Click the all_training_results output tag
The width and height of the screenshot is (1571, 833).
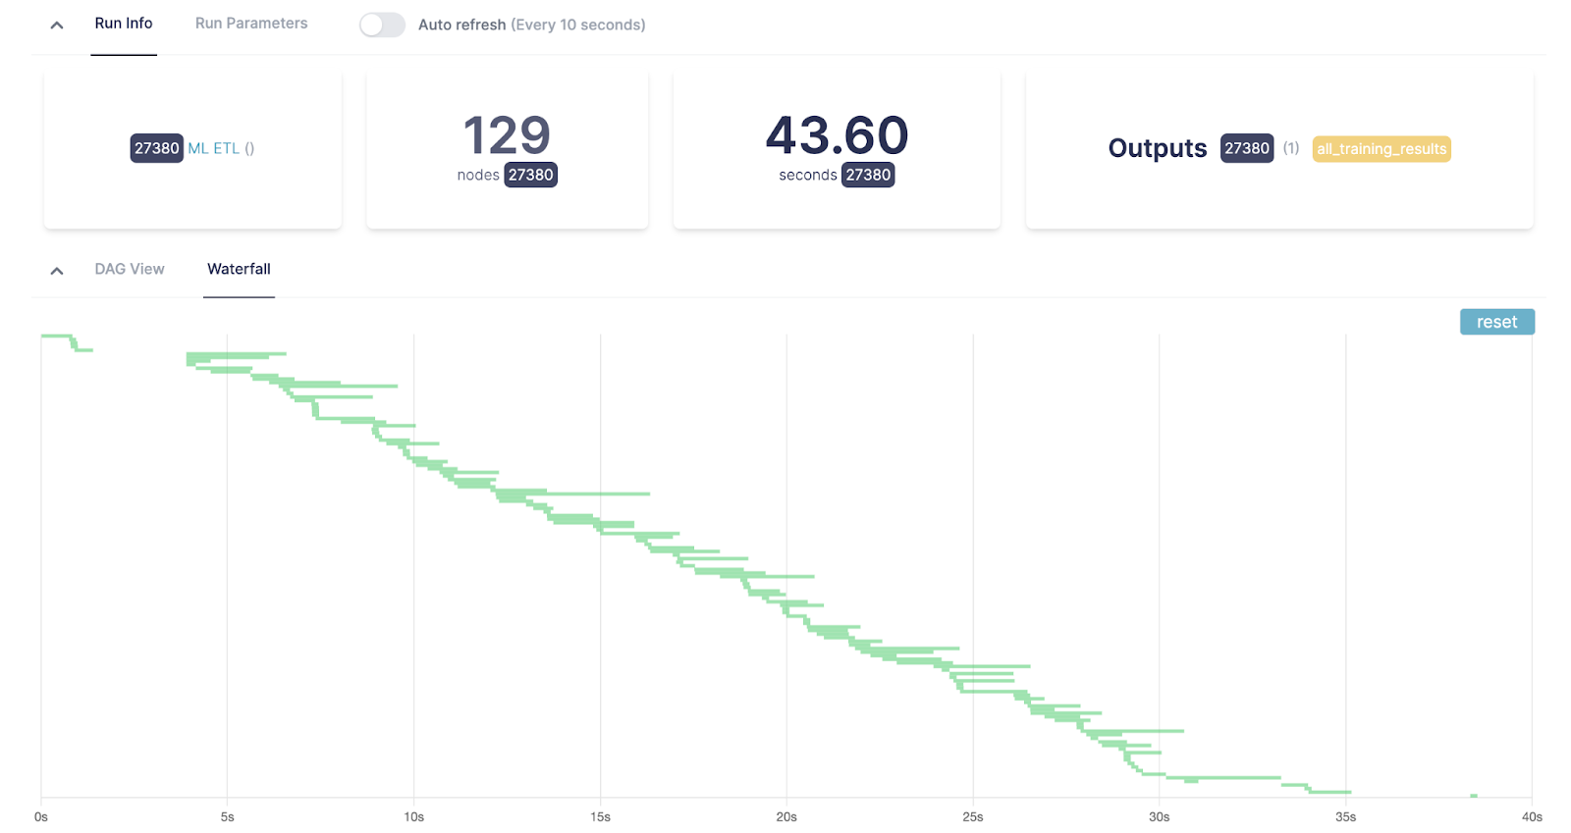point(1381,148)
